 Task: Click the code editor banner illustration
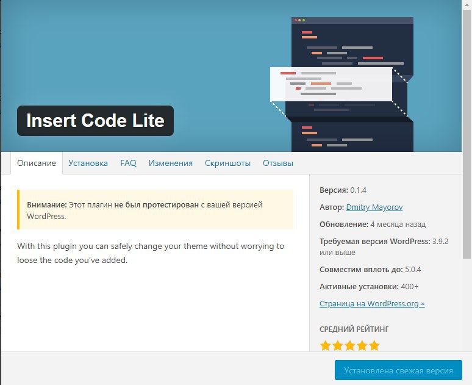click(x=341, y=84)
